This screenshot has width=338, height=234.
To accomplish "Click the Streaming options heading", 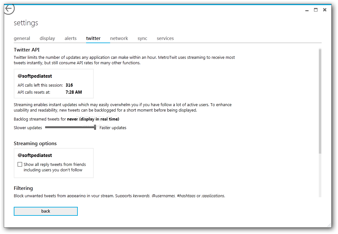I will (35, 143).
